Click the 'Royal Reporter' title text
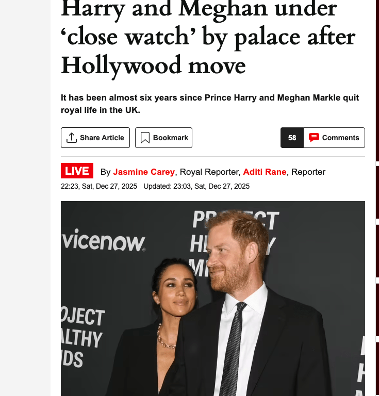 pyautogui.click(x=209, y=172)
